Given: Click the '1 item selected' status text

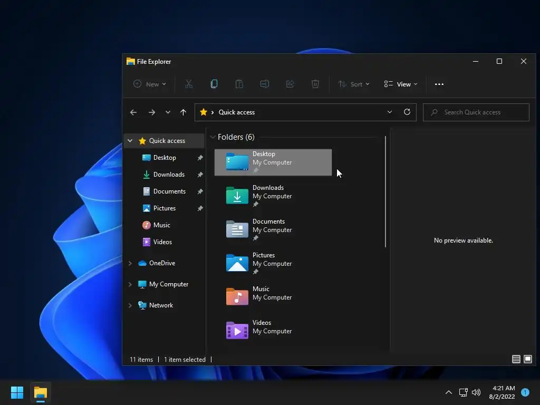Looking at the screenshot, I should [x=185, y=360].
